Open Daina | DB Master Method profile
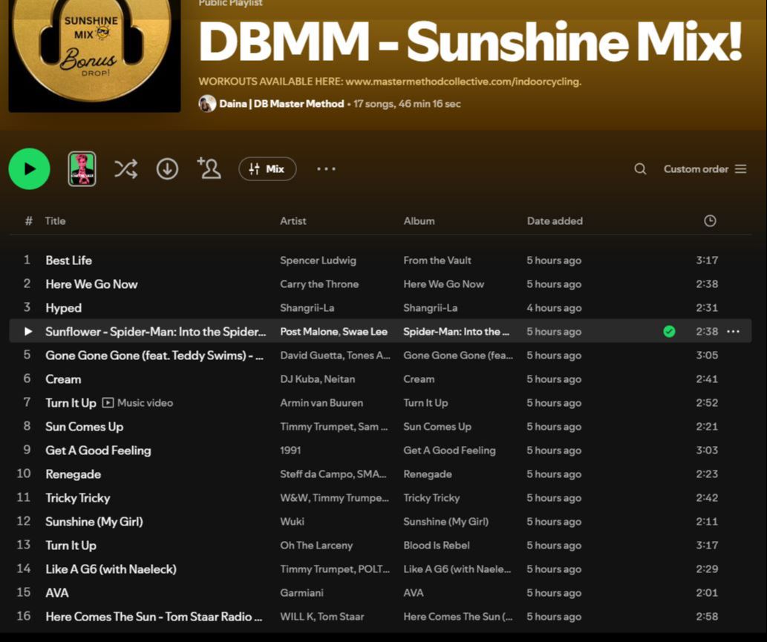The height and width of the screenshot is (642, 767). 281,104
